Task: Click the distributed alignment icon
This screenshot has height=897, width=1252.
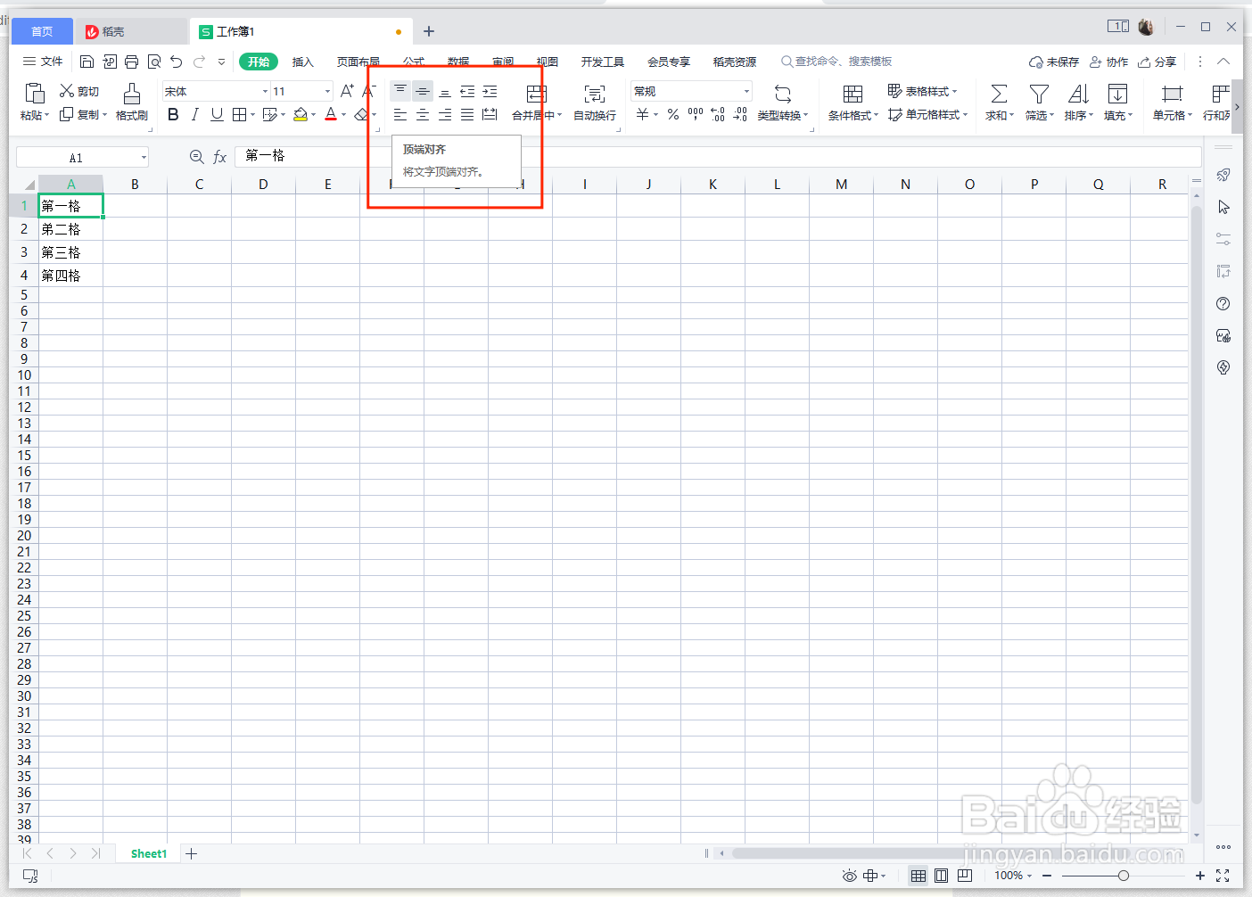Action: [490, 114]
